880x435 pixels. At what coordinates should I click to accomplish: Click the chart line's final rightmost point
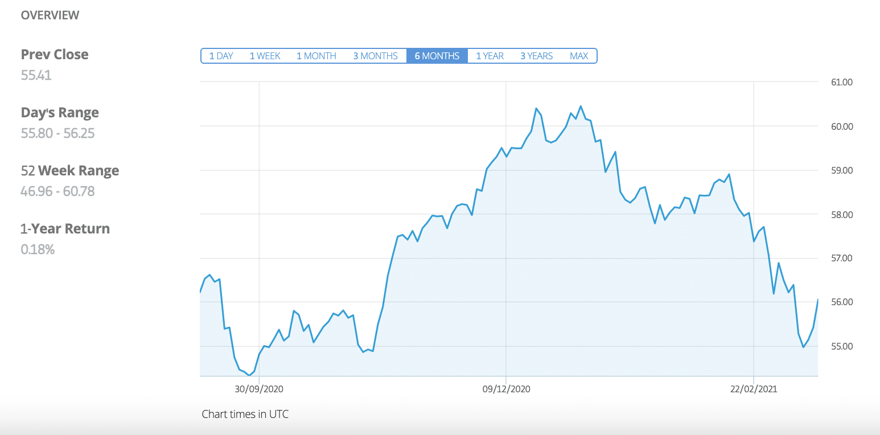[818, 299]
